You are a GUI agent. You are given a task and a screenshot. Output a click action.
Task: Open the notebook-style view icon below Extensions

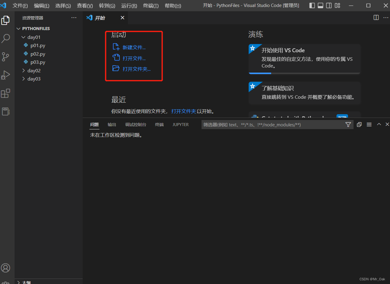click(x=5, y=111)
